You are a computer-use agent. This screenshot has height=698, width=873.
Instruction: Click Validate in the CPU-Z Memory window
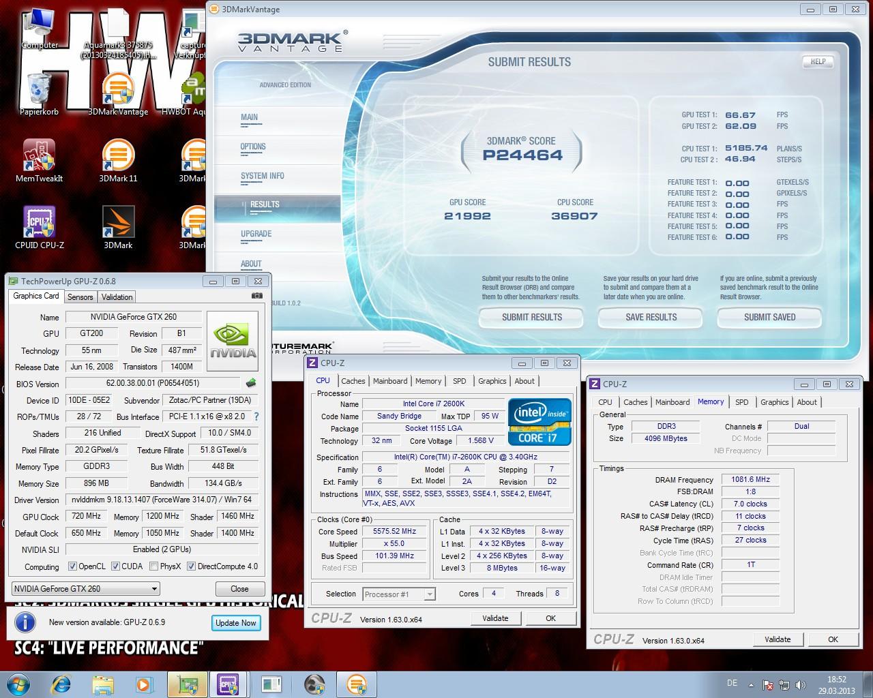click(x=778, y=639)
